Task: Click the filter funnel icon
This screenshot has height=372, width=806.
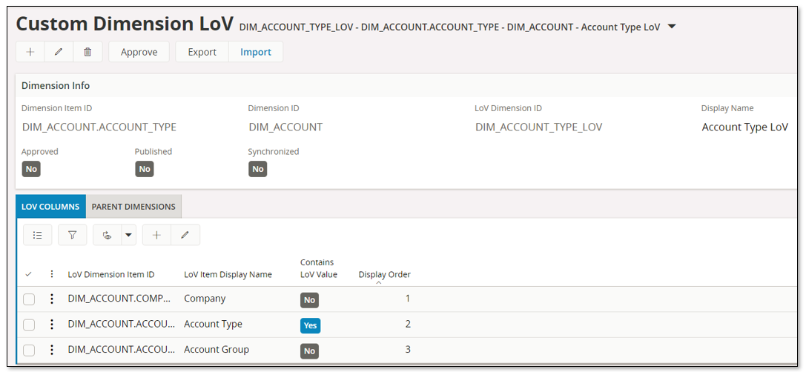Action: 72,235
